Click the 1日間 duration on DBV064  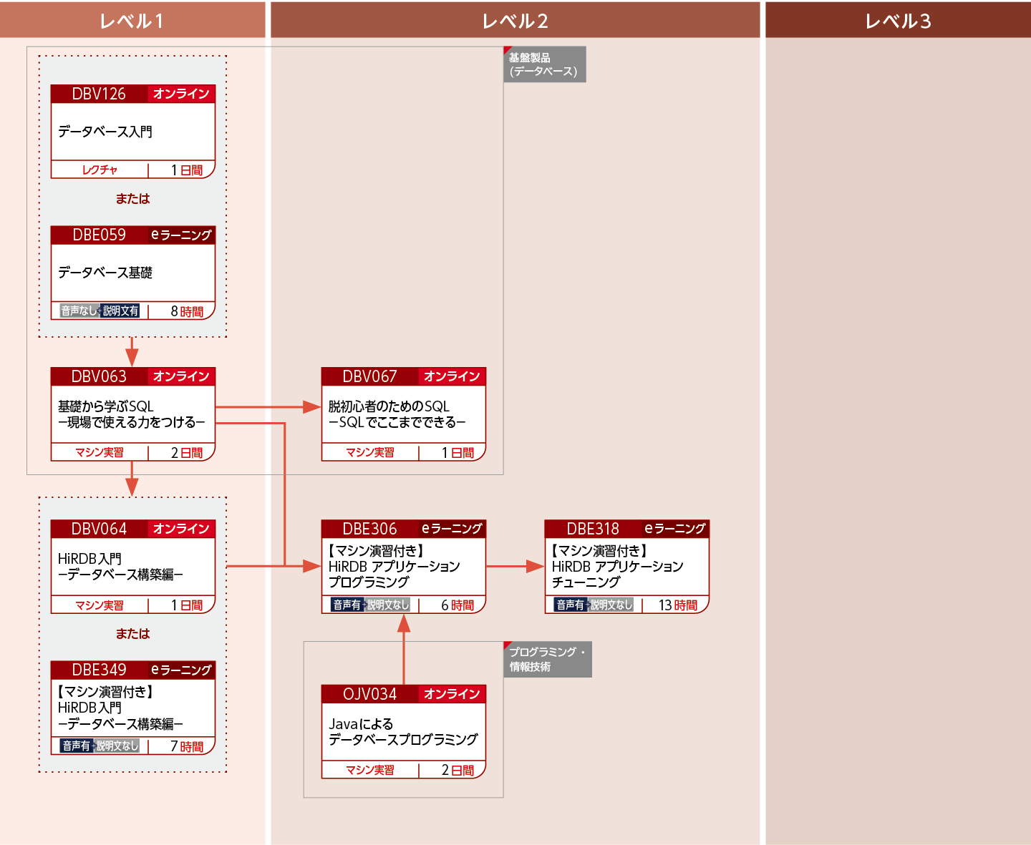click(187, 605)
